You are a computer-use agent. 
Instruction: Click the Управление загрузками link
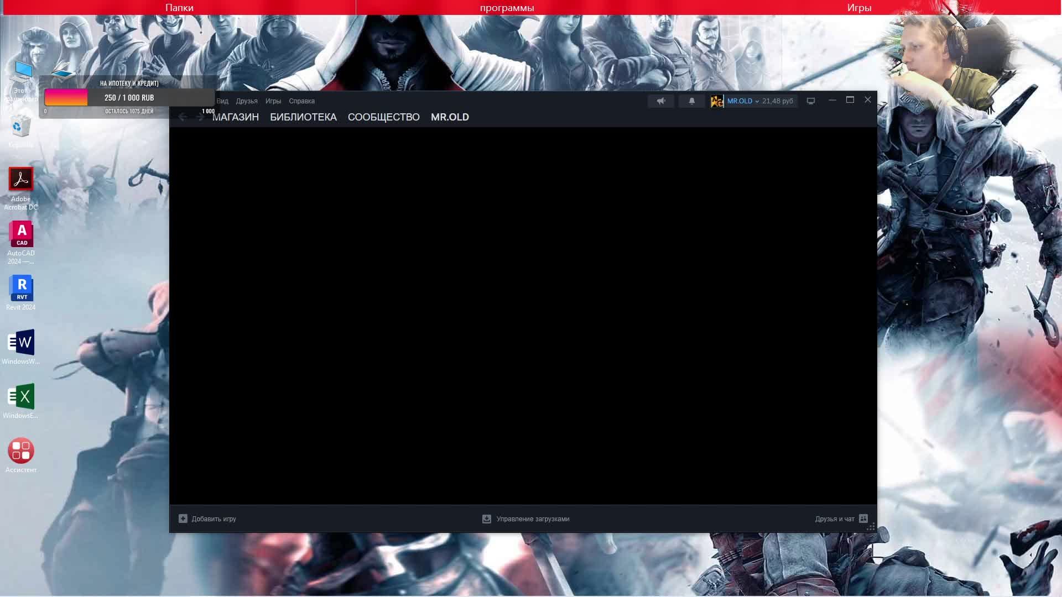(533, 519)
